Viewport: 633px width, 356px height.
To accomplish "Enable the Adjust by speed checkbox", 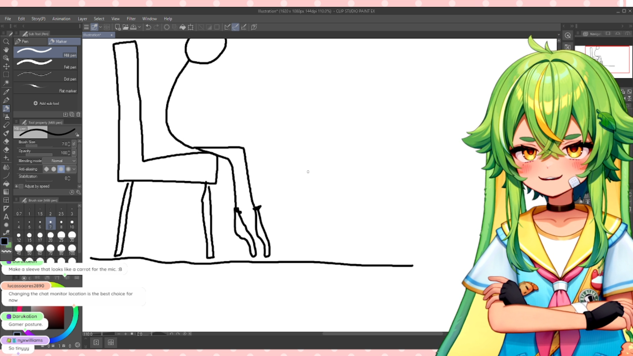I will pyautogui.click(x=21, y=186).
